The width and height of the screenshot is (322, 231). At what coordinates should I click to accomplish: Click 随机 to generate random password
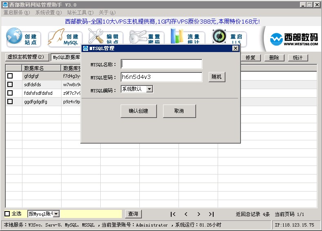pyautogui.click(x=217, y=77)
